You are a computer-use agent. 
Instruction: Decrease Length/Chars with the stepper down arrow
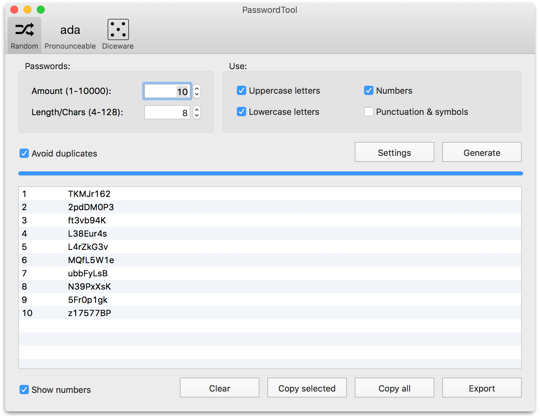[x=196, y=116]
